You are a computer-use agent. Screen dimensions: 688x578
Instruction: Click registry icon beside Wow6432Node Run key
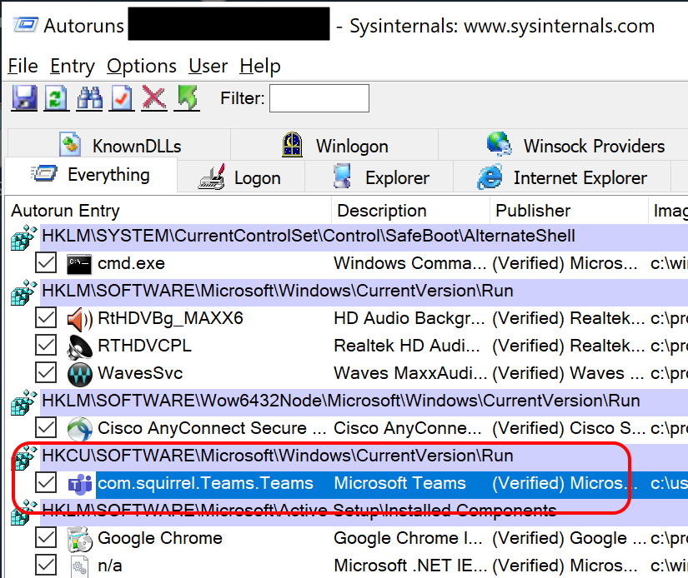23,402
